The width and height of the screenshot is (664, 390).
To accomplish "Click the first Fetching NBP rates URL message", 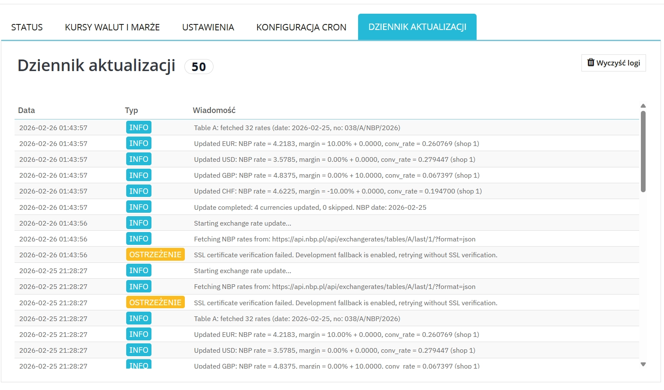I will tap(335, 239).
